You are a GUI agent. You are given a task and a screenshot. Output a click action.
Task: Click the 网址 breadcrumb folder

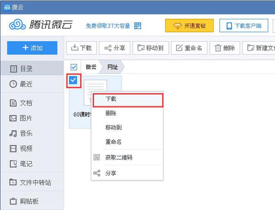(113, 67)
